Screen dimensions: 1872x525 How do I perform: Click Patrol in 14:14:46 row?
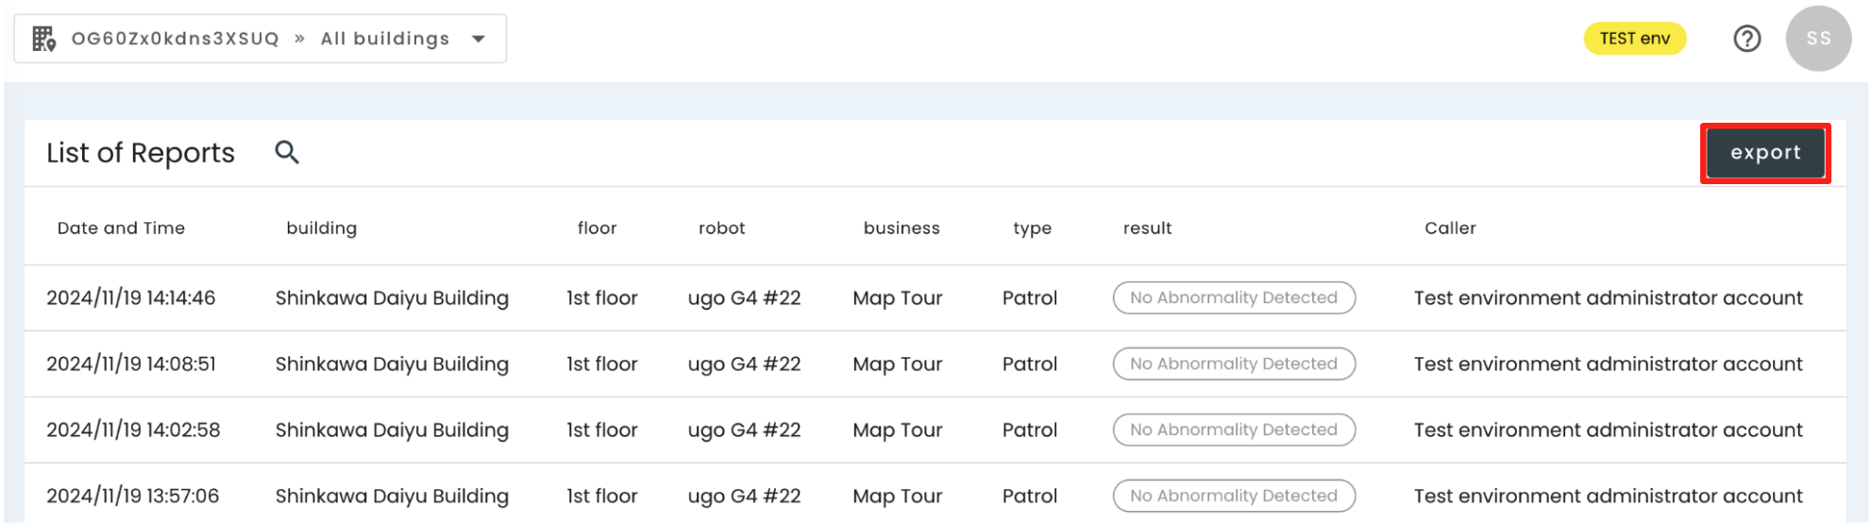1030,297
